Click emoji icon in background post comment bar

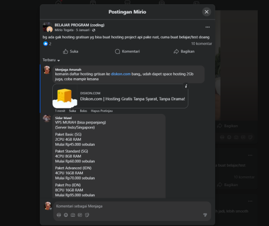pyautogui.click(x=229, y=138)
